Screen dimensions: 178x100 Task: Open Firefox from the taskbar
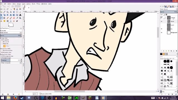[x=15, y=98]
